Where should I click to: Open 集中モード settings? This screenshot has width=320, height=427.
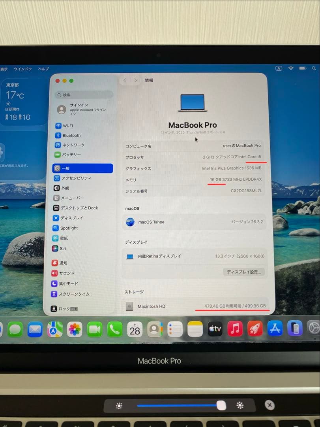64,283
